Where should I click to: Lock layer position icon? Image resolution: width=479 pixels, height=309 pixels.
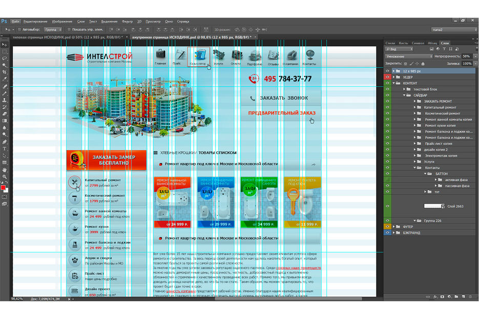418,64
